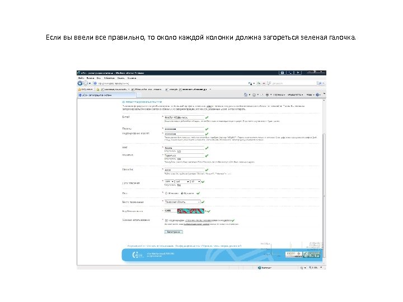Open the terms of use agreement link
The image size is (403, 302).
198,220
